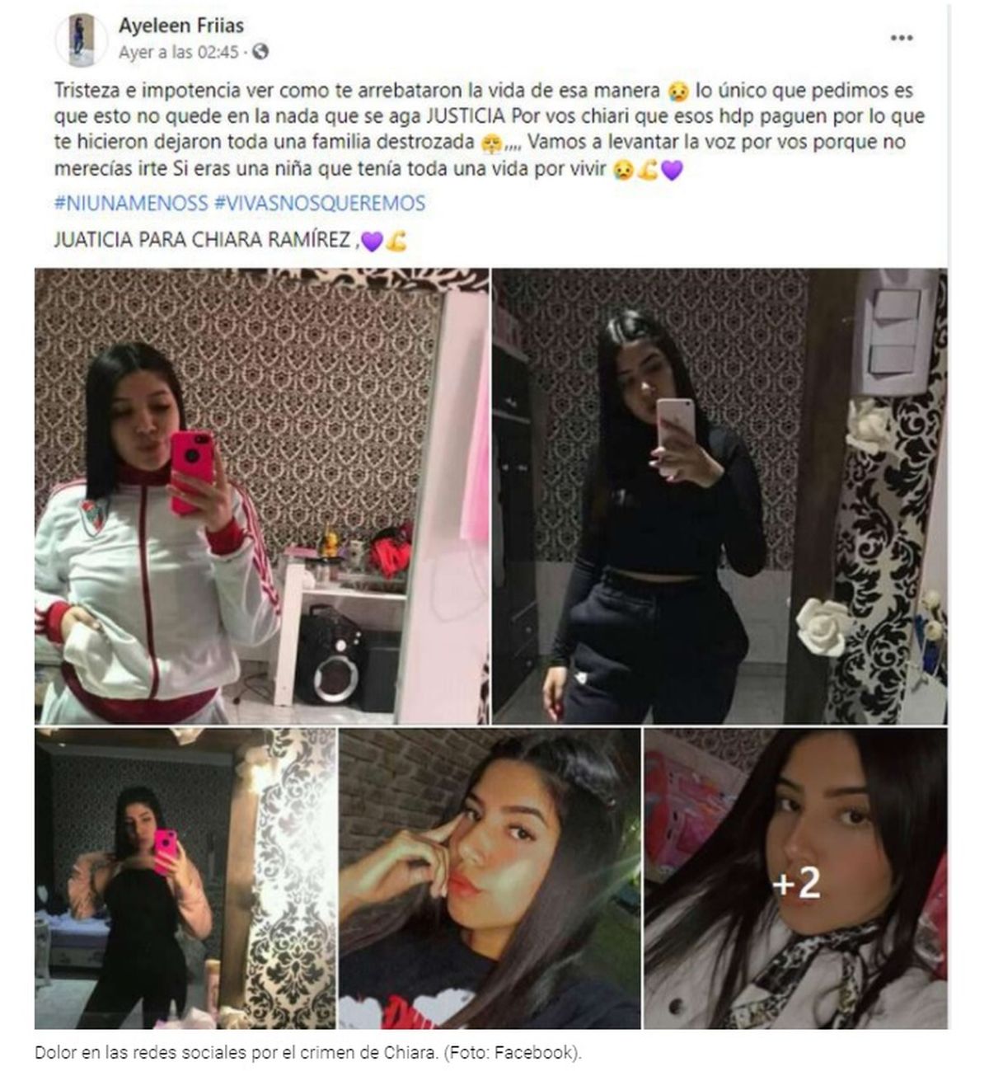Open mirror selfie in black outfit photo
Viewport: 989px width, 1071px height.
pyautogui.click(x=719, y=496)
